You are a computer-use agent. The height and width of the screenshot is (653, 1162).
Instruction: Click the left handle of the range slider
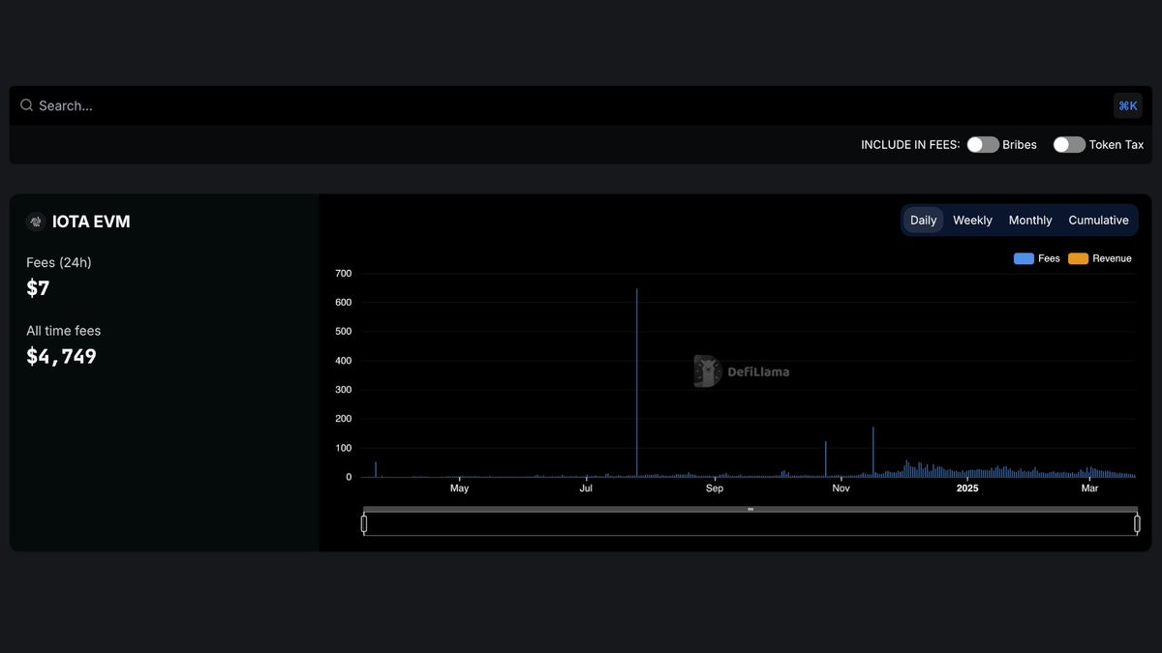pyautogui.click(x=364, y=523)
